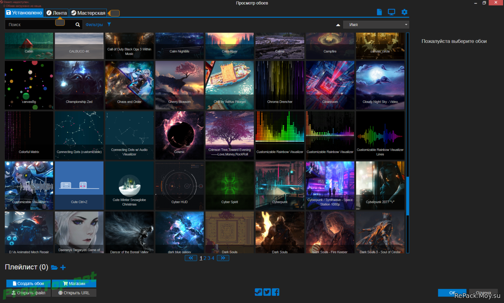Select Customizable Rainbow Visualizer Lines wallpaper

pos(380,135)
